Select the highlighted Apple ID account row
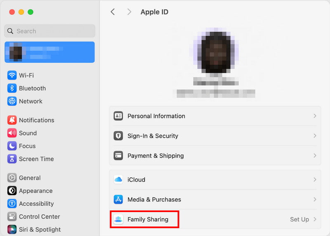 49,52
